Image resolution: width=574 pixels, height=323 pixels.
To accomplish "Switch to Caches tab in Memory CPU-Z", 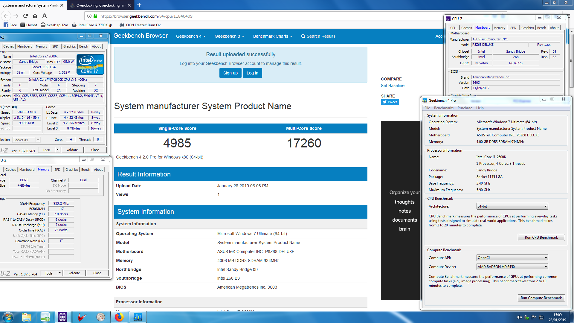I will point(11,170).
